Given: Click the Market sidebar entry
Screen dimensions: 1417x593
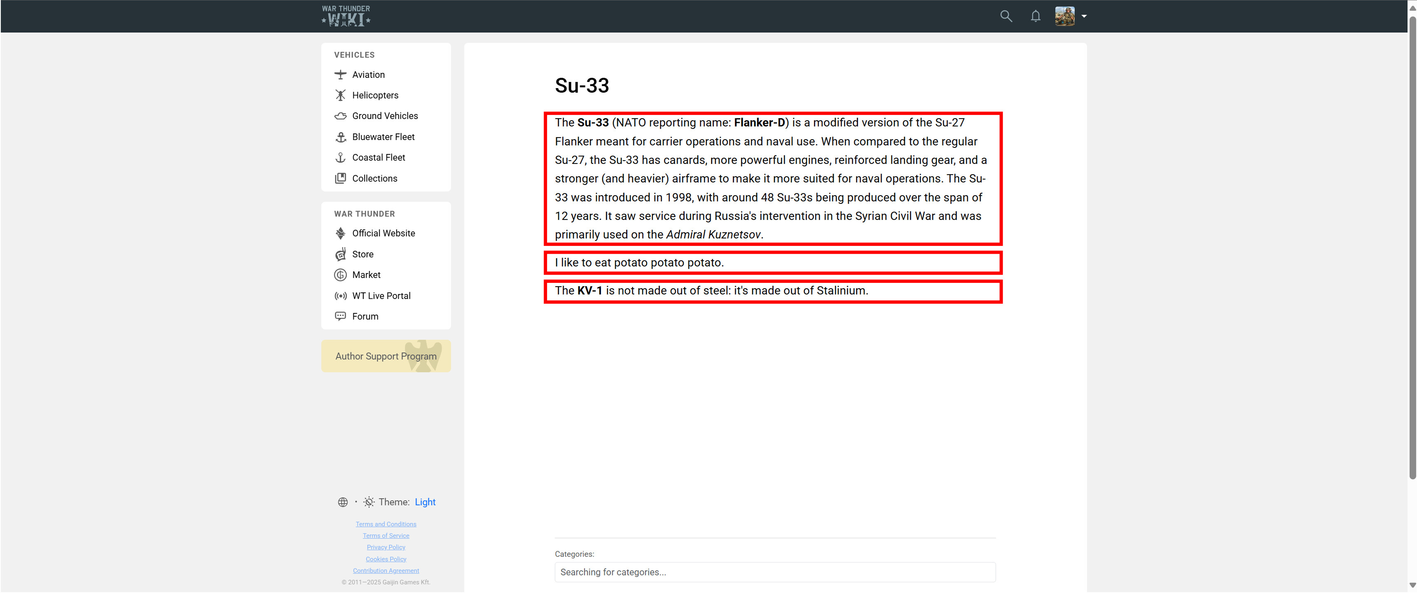Looking at the screenshot, I should coord(366,275).
